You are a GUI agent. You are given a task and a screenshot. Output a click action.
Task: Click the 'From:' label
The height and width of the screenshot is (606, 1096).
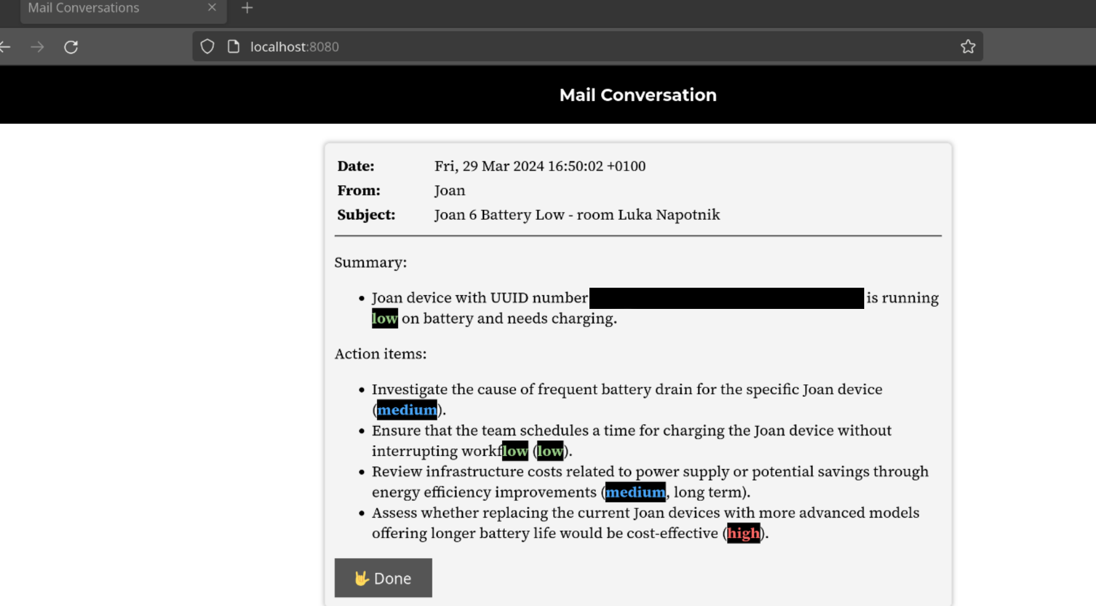[x=358, y=191]
